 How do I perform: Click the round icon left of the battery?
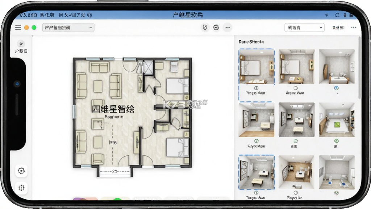click(337, 15)
